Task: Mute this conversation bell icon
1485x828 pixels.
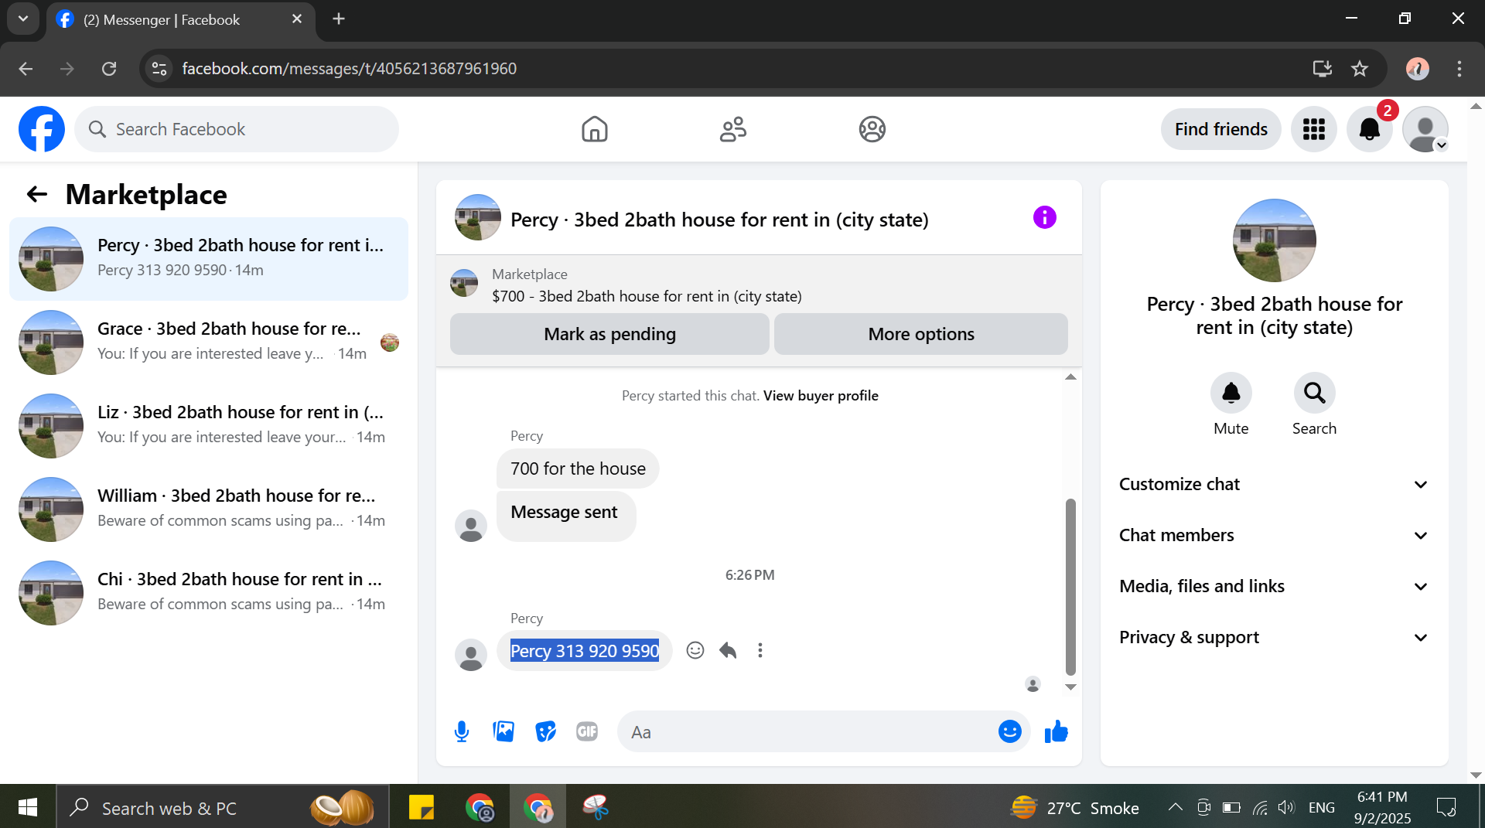Action: [1231, 393]
